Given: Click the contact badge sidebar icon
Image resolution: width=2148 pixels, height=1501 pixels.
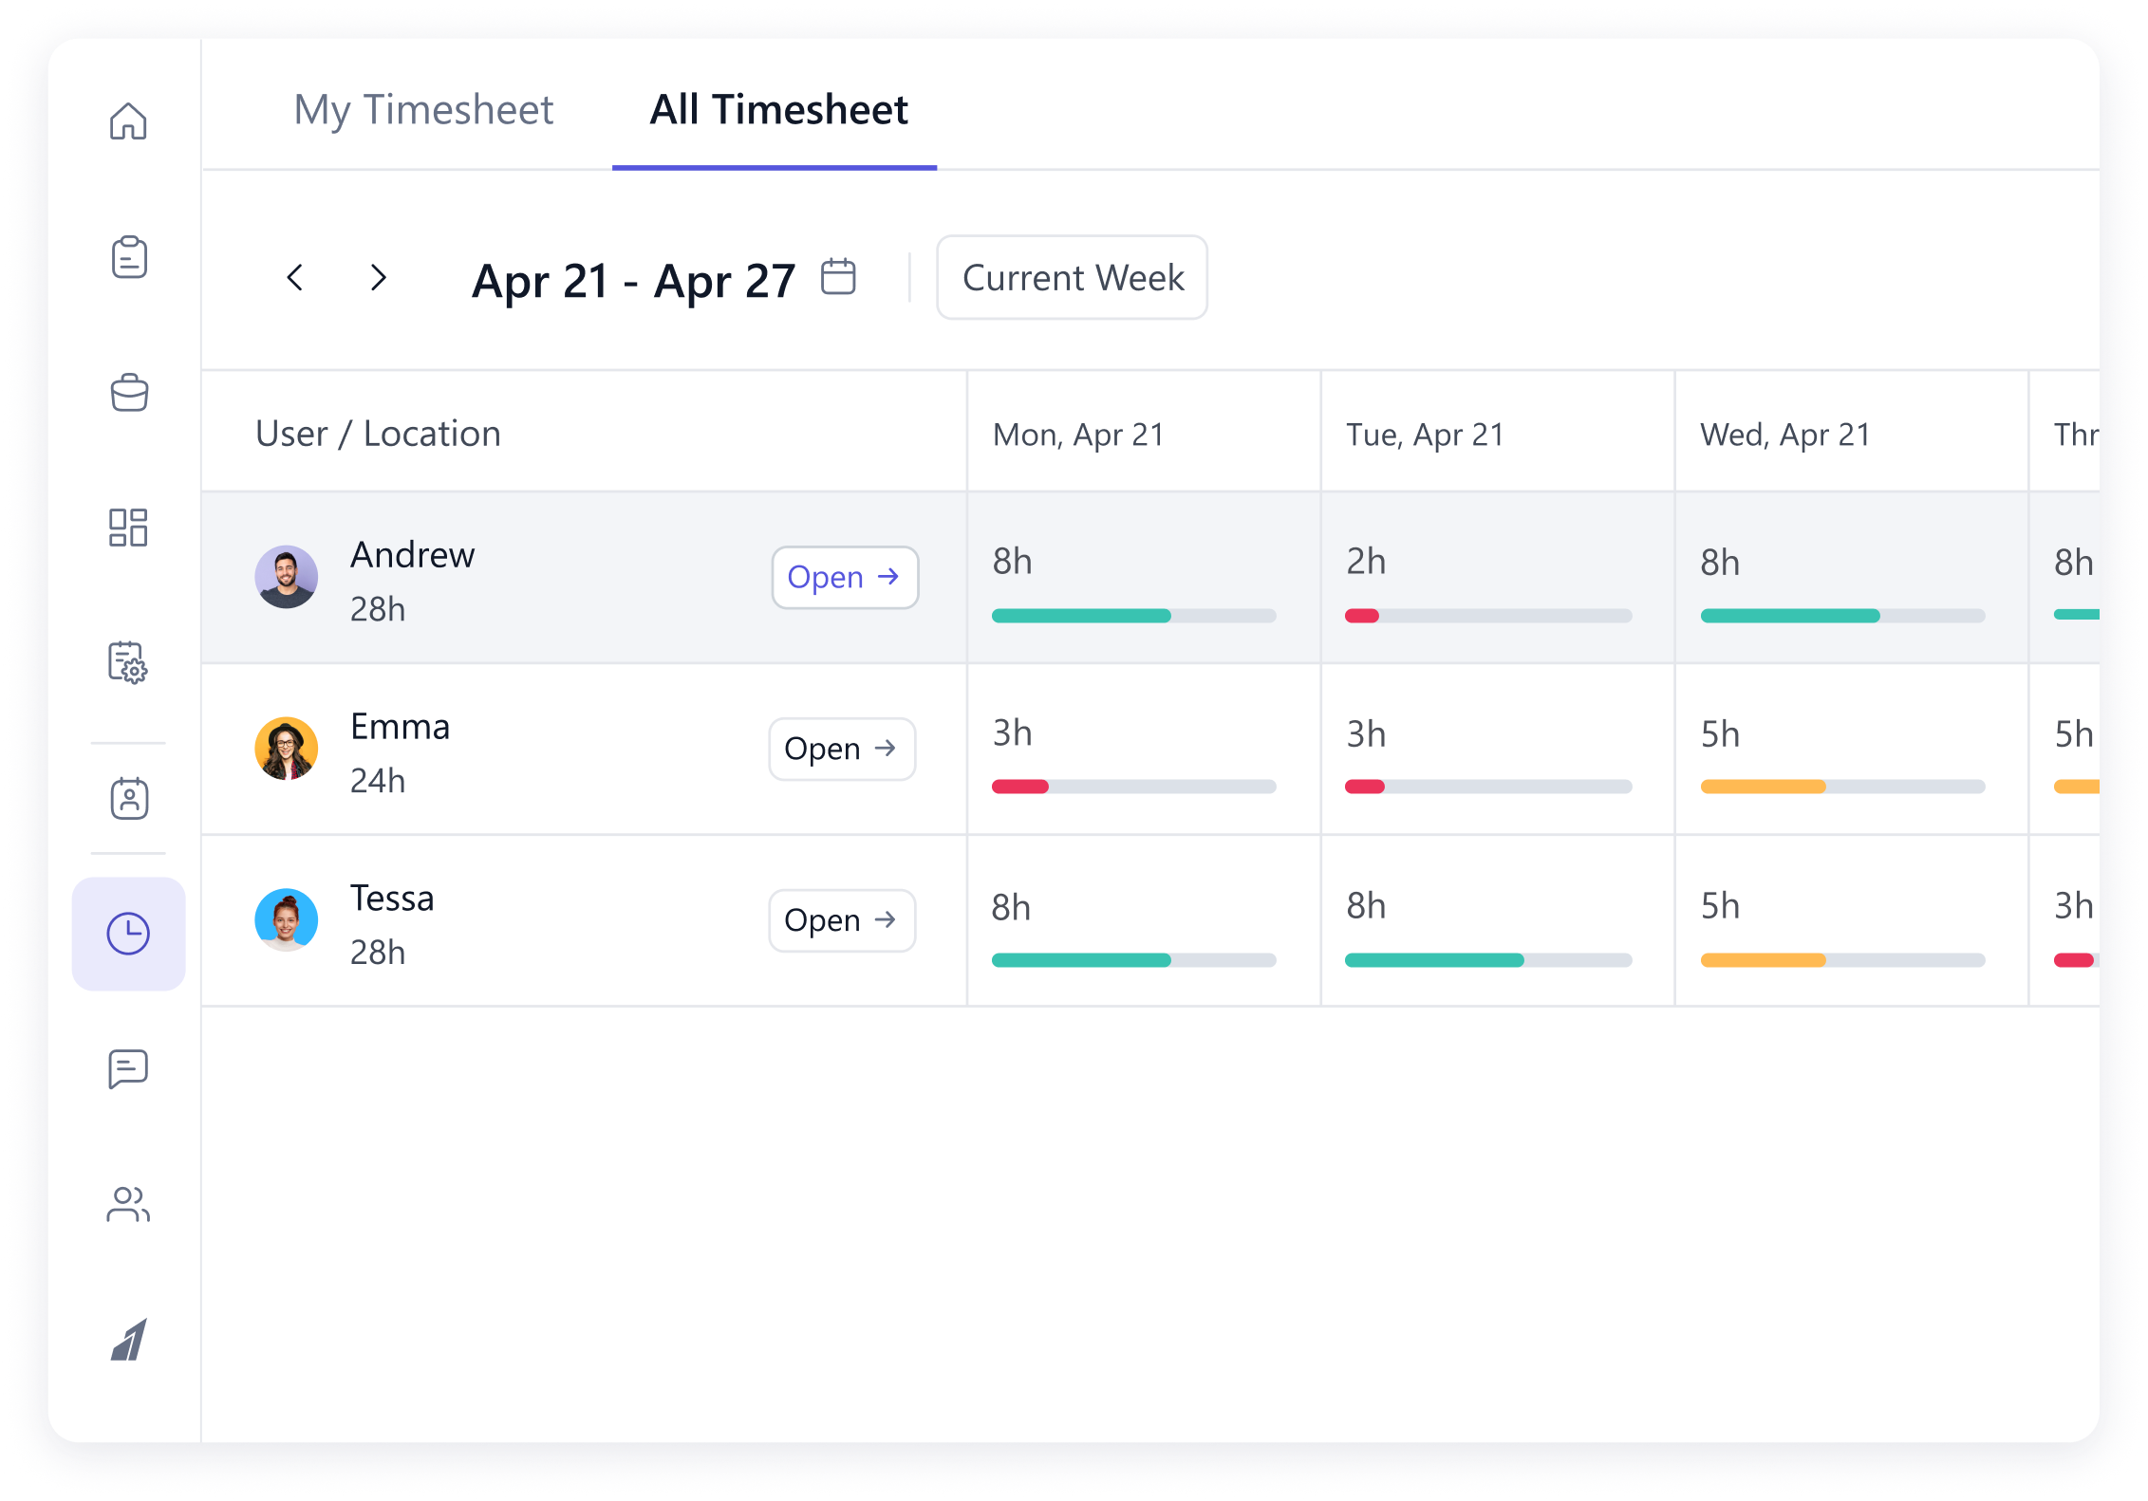Looking at the screenshot, I should pyautogui.click(x=128, y=798).
